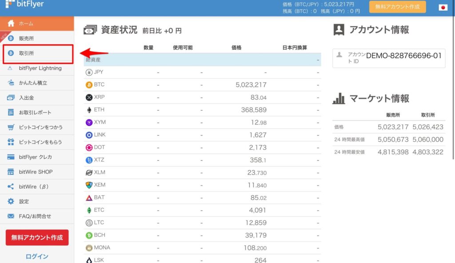Click the ログイン link
This screenshot has width=455, height=263.
[x=37, y=256]
